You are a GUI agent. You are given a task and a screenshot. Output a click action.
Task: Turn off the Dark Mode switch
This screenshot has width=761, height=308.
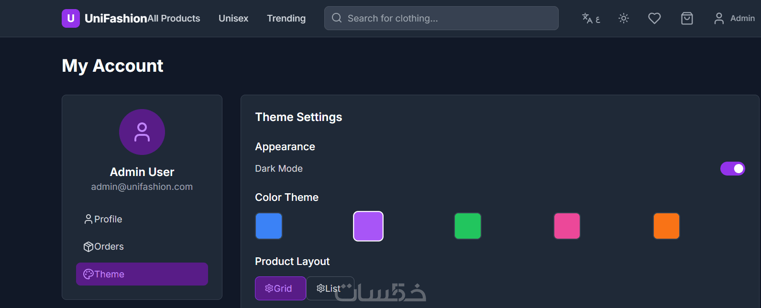pyautogui.click(x=732, y=169)
